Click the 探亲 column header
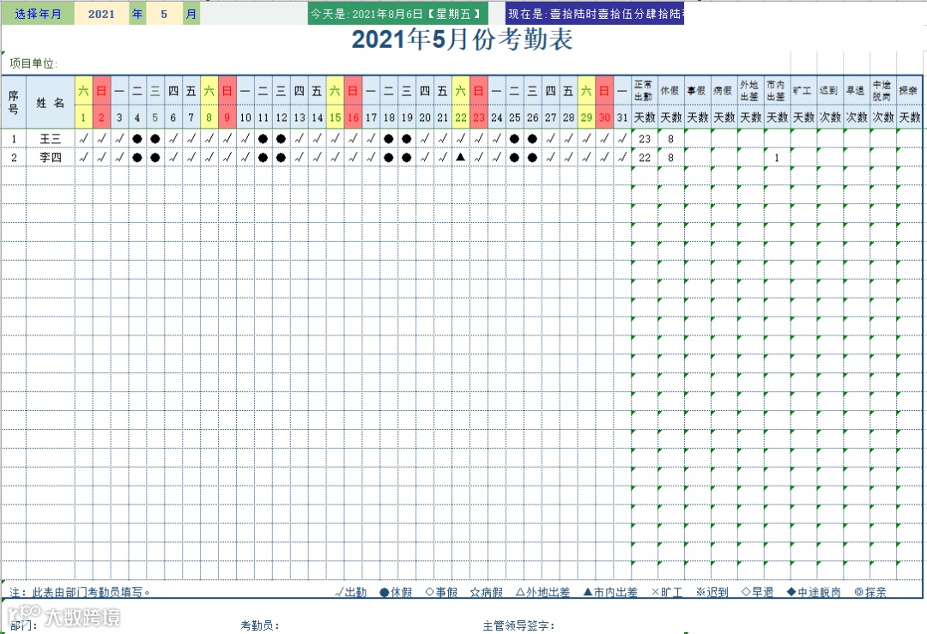The image size is (927, 634). tap(909, 90)
